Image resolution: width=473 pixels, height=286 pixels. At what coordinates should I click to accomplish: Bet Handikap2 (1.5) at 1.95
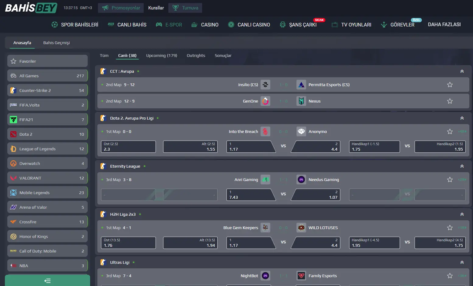point(440,147)
